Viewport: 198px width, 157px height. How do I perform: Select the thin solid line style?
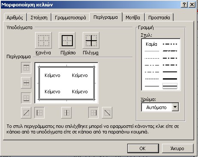click(152, 86)
